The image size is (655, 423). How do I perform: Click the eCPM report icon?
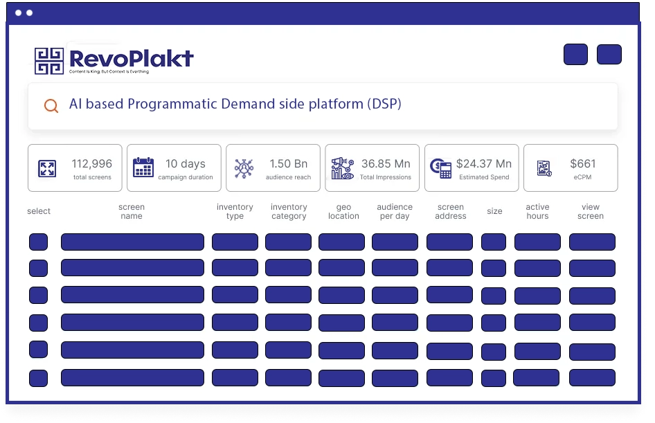point(544,168)
